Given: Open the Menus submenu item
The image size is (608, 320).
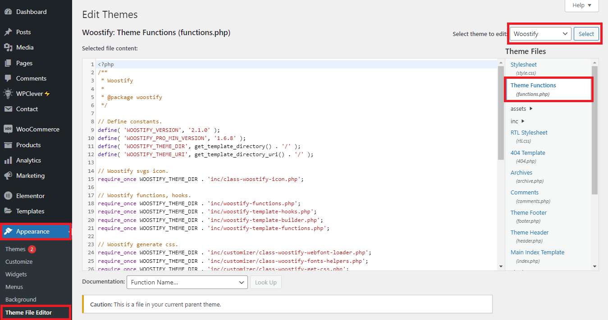Looking at the screenshot, I should coord(14,287).
